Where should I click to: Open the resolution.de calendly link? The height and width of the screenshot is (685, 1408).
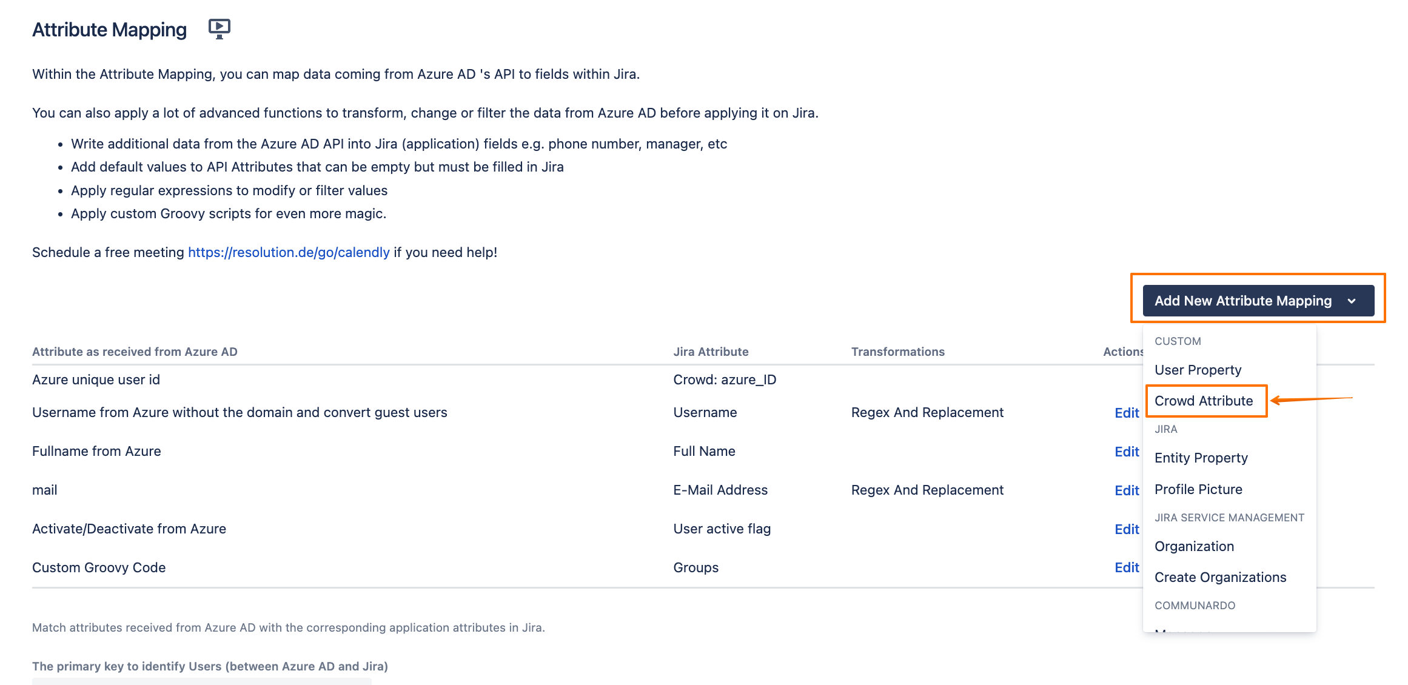coord(289,252)
